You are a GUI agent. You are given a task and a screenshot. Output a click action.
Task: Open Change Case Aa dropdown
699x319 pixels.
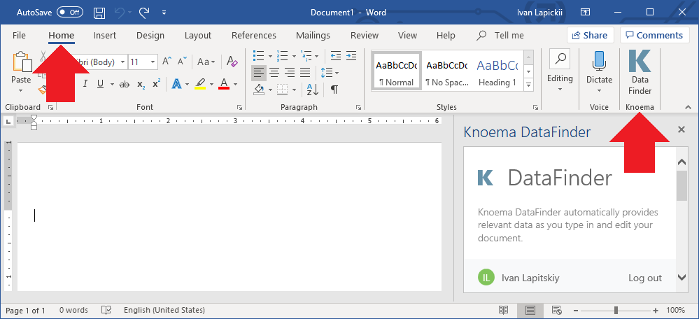(x=206, y=62)
